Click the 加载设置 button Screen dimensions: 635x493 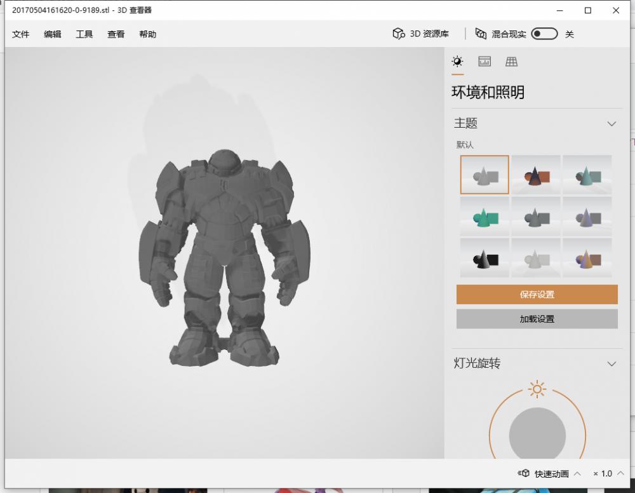click(x=537, y=319)
